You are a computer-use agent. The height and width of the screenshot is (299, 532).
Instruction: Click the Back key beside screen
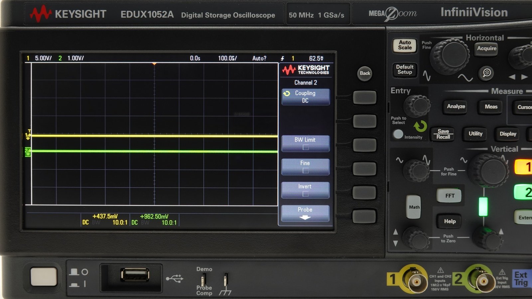(365, 73)
